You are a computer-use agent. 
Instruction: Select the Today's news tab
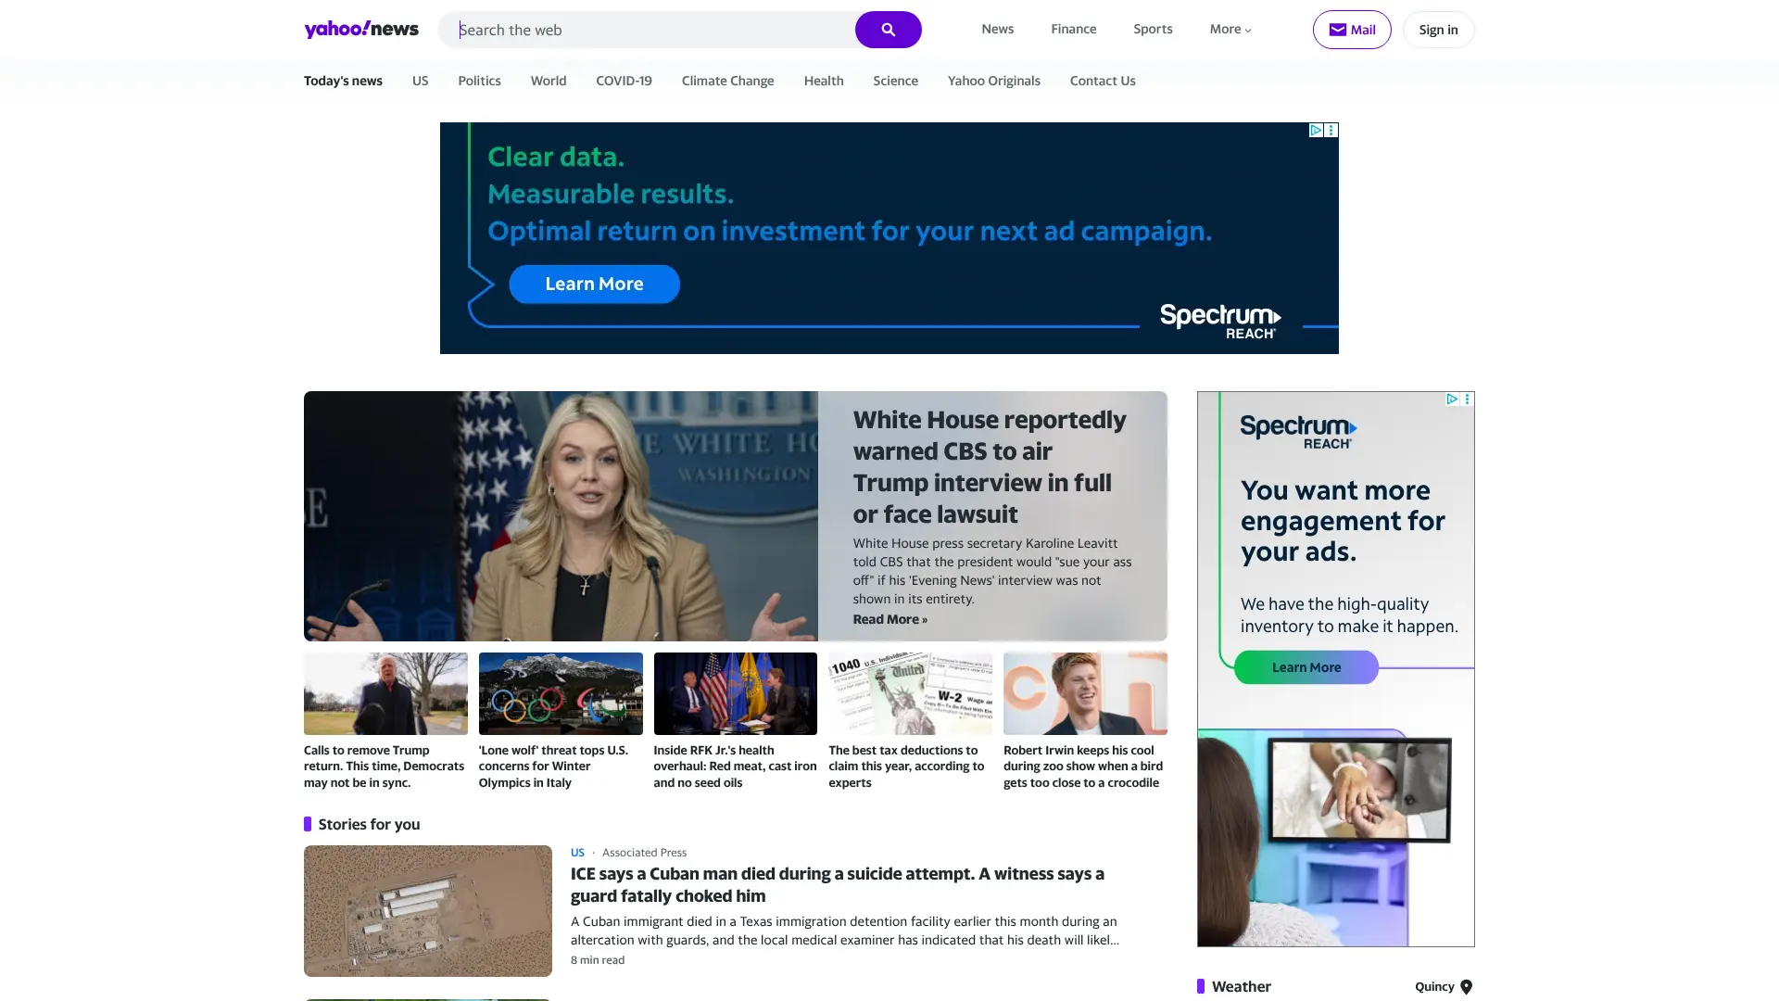343,81
